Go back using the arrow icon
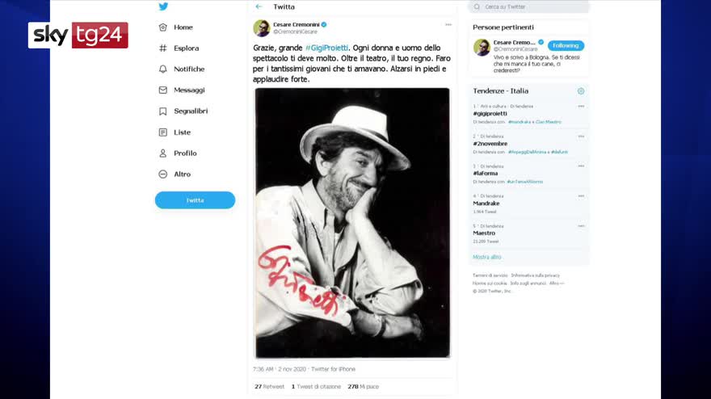The width and height of the screenshot is (711, 399). point(259,6)
